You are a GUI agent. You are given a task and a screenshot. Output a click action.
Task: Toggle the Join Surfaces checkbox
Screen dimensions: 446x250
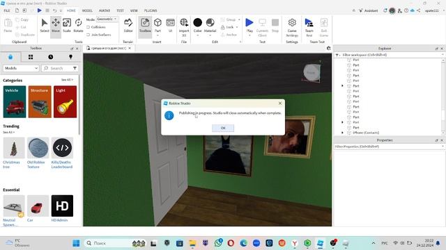tap(89, 35)
